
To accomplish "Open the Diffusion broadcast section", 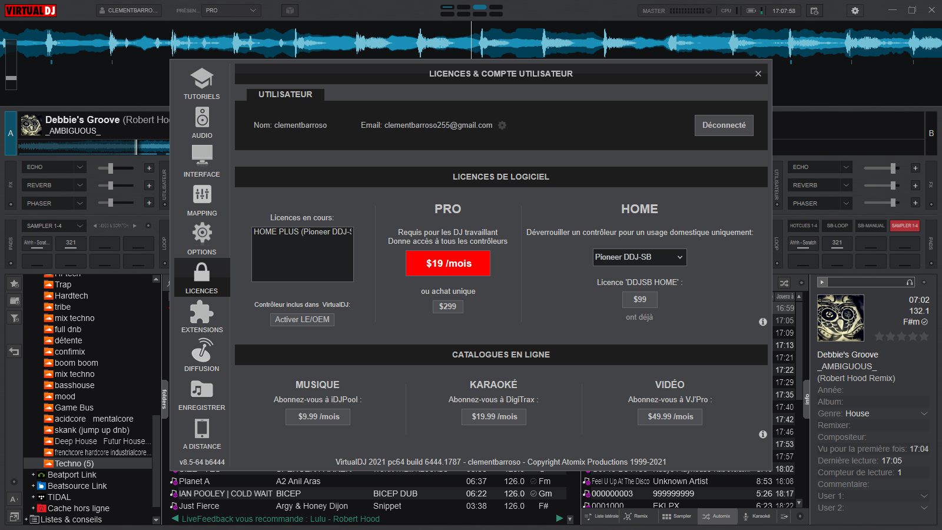I will (202, 356).
